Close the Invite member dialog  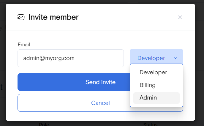pyautogui.click(x=180, y=17)
